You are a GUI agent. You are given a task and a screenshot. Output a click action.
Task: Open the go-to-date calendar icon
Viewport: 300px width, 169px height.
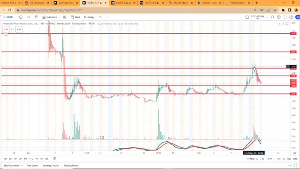click(x=55, y=159)
